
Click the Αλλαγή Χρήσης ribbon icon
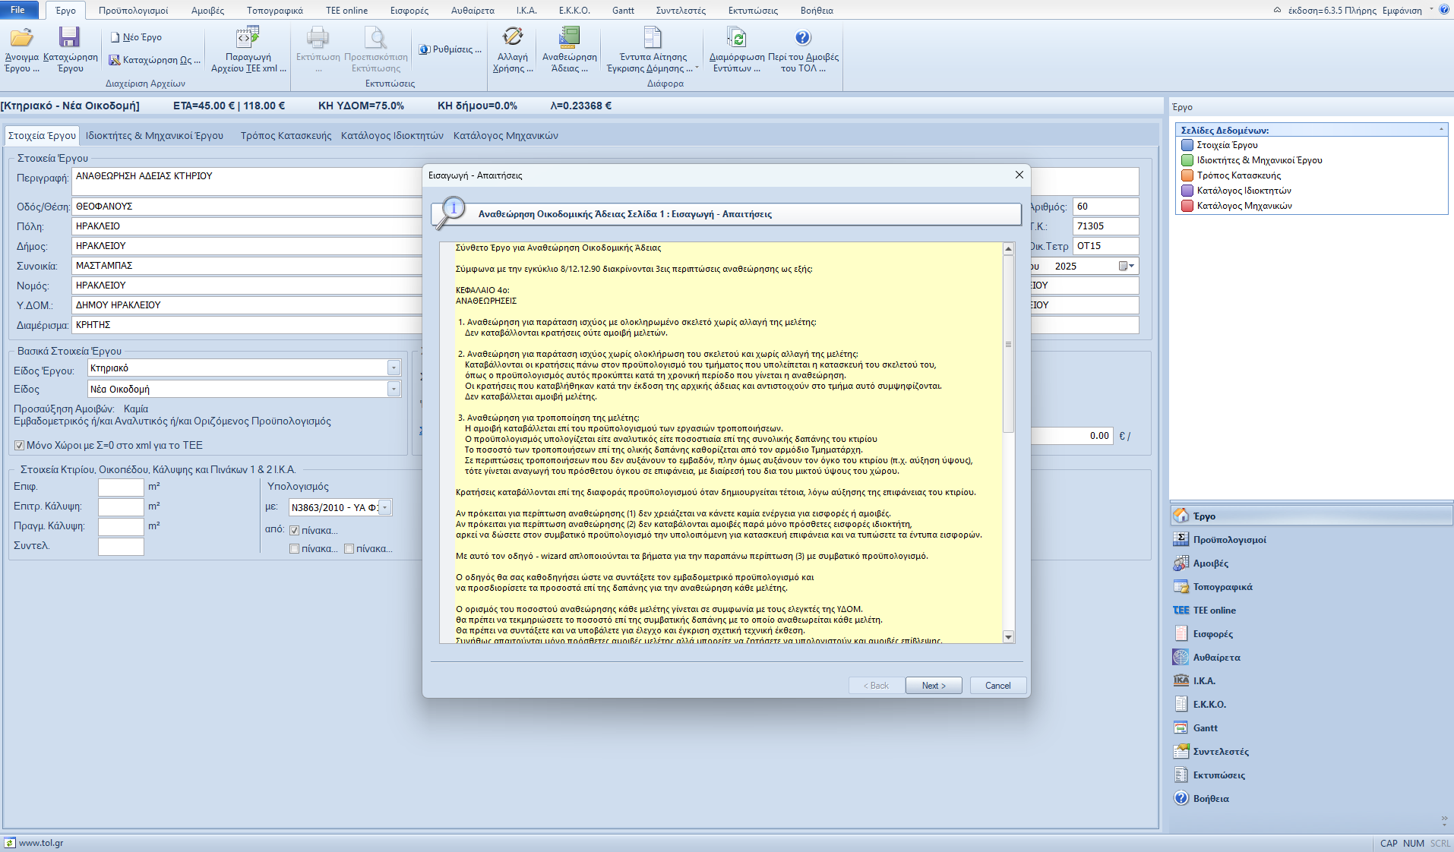[513, 38]
